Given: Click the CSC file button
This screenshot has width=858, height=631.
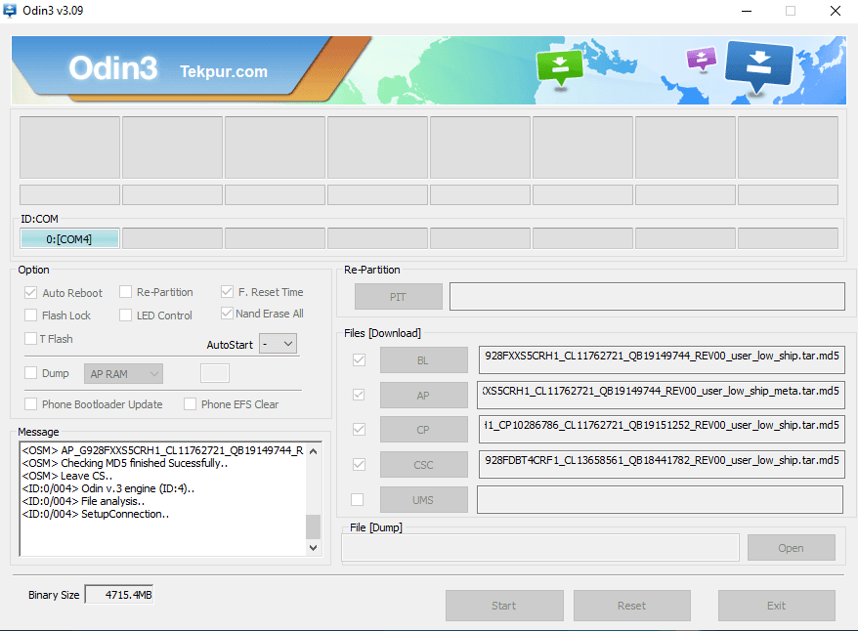Looking at the screenshot, I should tap(423, 465).
